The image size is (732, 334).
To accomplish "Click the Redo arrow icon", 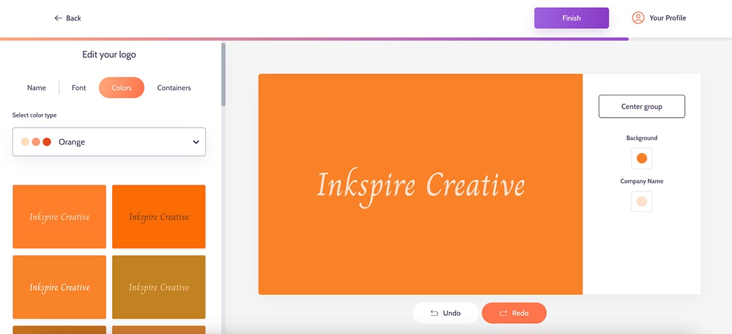I will (x=503, y=313).
